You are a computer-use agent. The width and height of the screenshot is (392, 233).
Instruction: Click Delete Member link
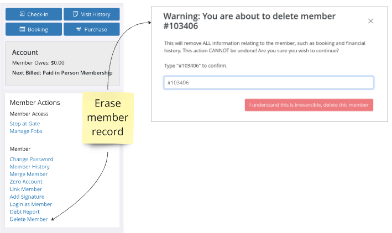click(29, 219)
